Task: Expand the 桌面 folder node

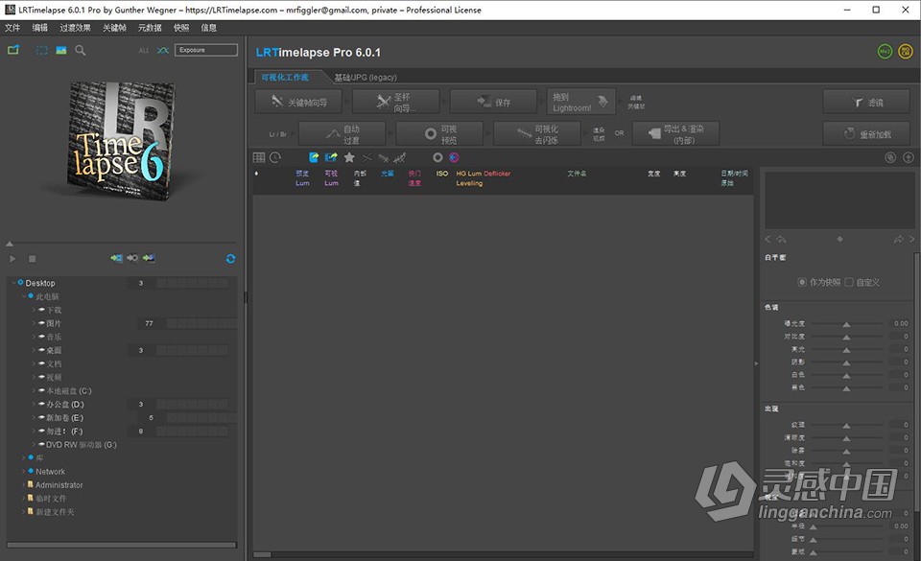Action: coord(35,350)
